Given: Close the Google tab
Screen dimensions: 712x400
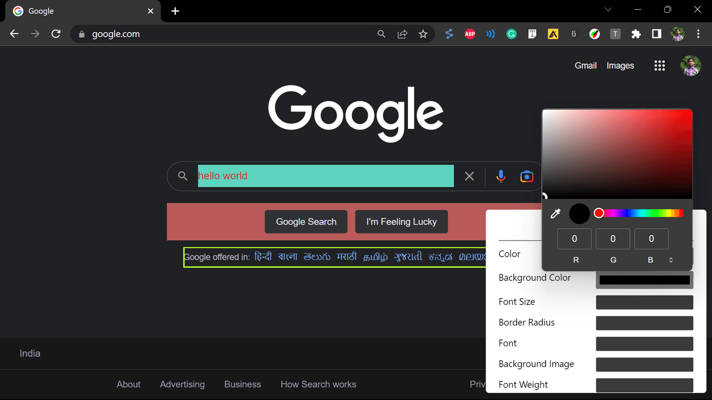Looking at the screenshot, I should tap(151, 11).
